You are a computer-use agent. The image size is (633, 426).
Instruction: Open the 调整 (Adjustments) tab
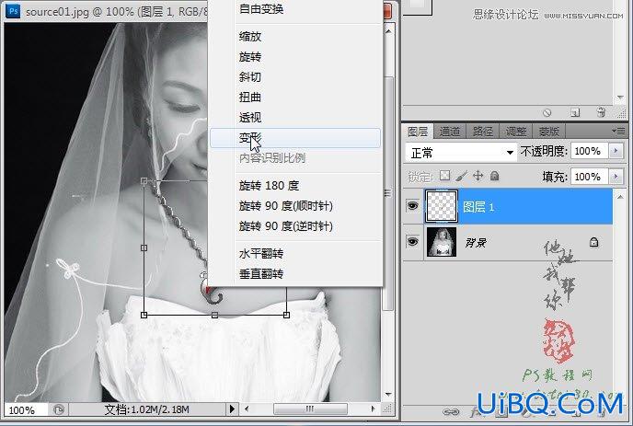[516, 132]
